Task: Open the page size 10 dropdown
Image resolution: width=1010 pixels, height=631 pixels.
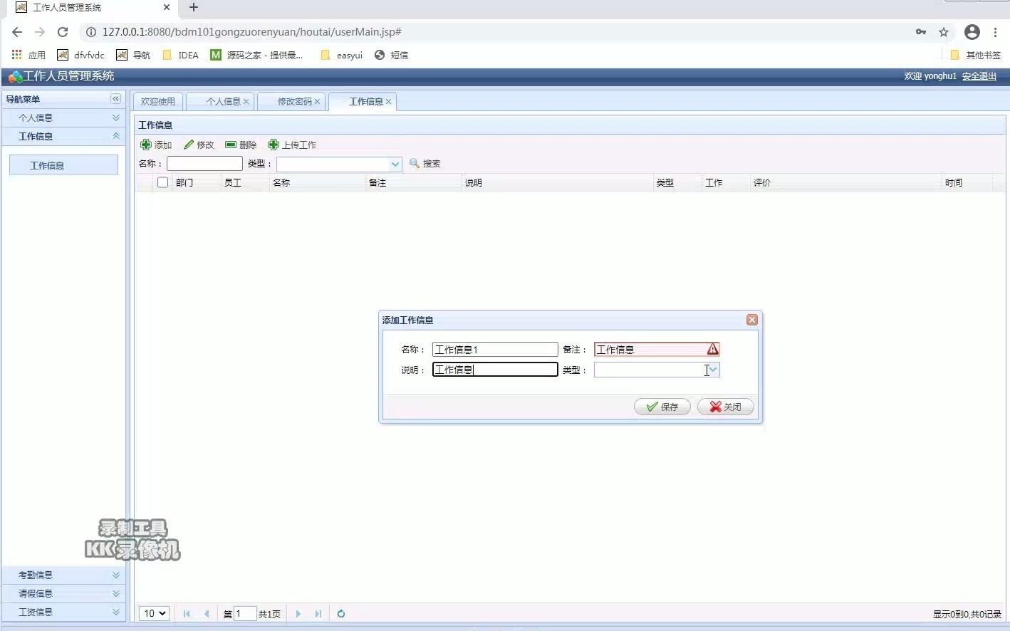Action: click(x=154, y=614)
